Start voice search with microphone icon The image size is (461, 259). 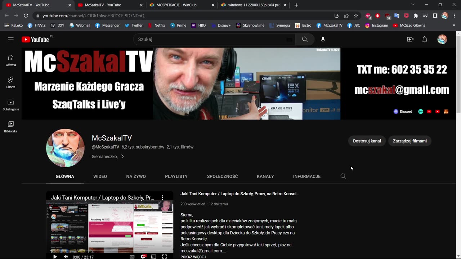point(323,39)
